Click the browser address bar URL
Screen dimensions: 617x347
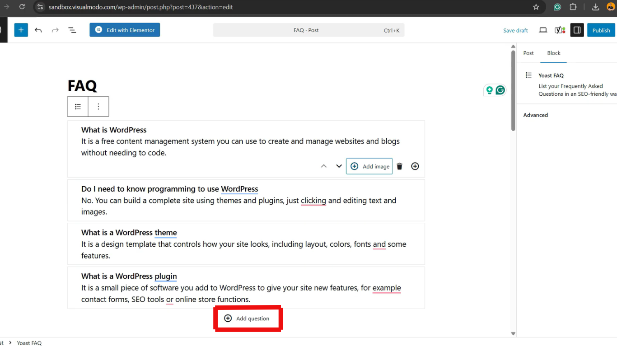click(x=141, y=7)
